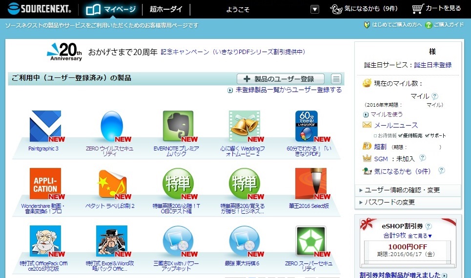The width and height of the screenshot is (471, 278).
Task: Click the help icon beside sidebar 気になるかも (9件)
Action: 441,170
